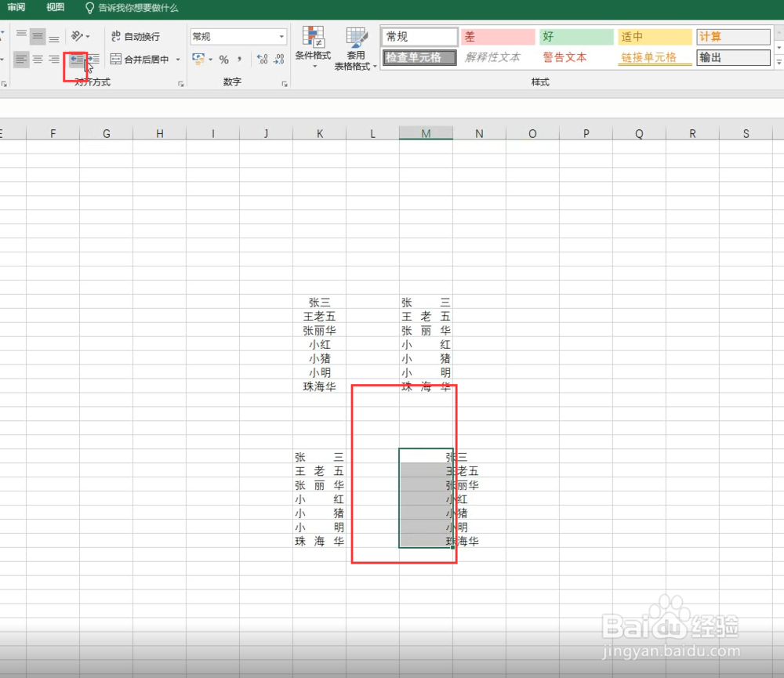The image size is (784, 678).
Task: Open the 审阅 ribbon tab
Action: click(16, 8)
